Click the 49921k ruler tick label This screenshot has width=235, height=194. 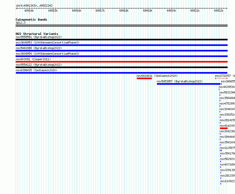pyautogui.click(x=195, y=11)
